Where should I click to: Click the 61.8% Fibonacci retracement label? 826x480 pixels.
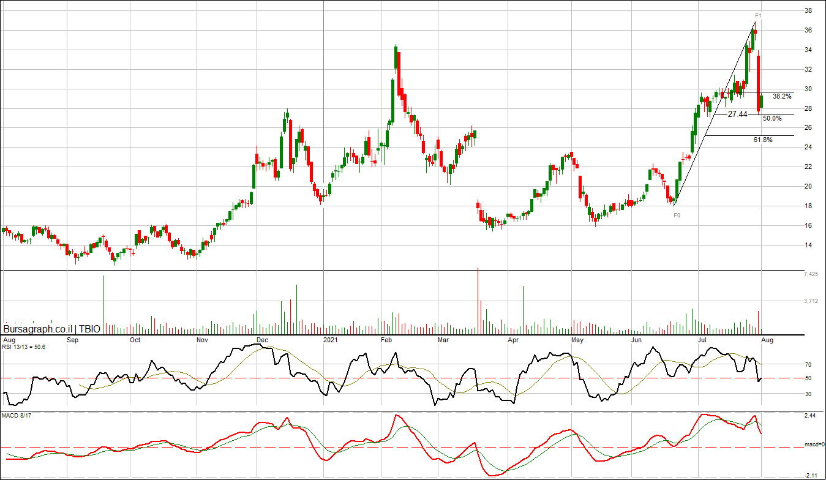pos(763,140)
